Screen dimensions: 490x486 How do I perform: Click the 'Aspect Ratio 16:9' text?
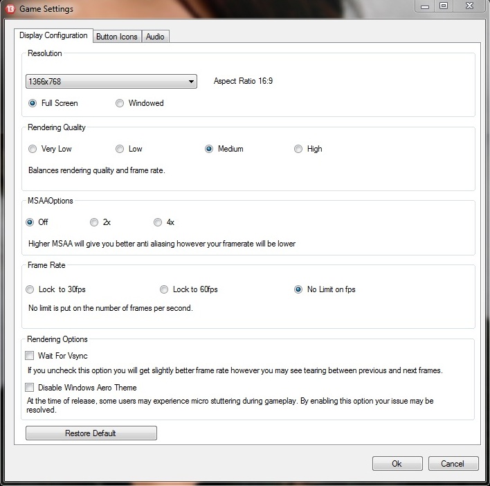pos(243,81)
